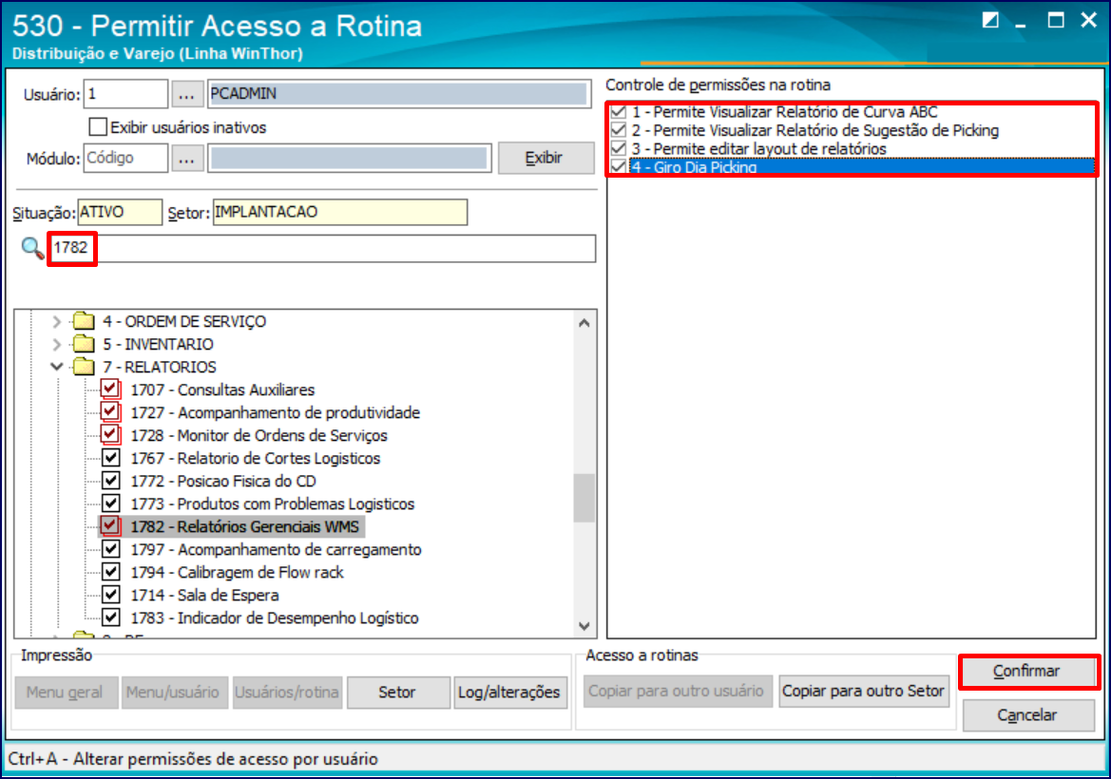
Task: Select 1772 - Posicao Fisica do CD label
Action: (x=223, y=482)
